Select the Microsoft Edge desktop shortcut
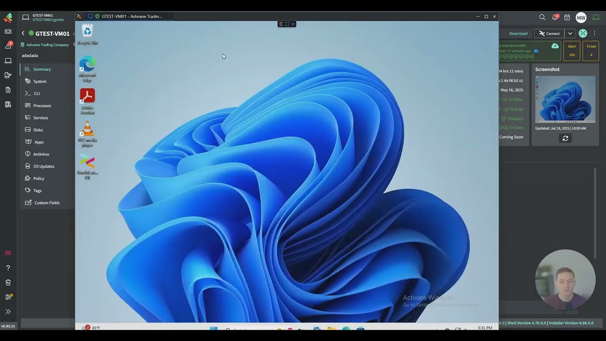Screen dimensions: 606x341 pos(87,69)
